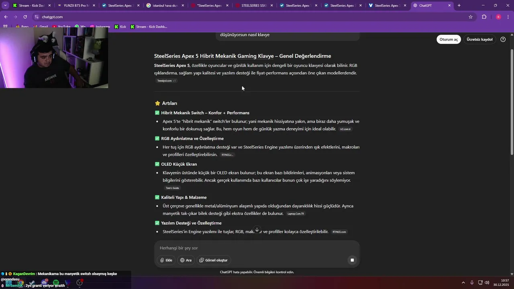Click the Oturum aç button
Image resolution: width=514 pixels, height=289 pixels.
(x=449, y=39)
